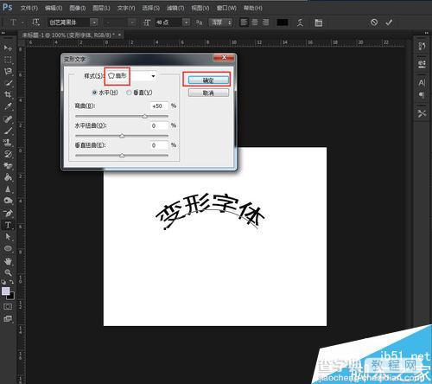Click the 垂直扭曲(E) slider handle
This screenshot has height=384, width=432.
(x=122, y=156)
